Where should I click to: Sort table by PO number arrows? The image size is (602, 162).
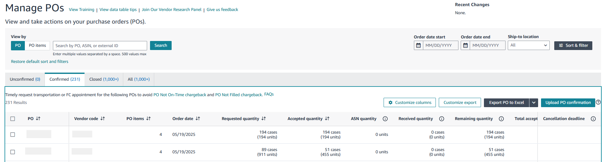38,119
